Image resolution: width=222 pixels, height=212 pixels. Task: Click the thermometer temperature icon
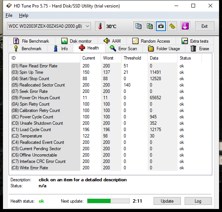[x=100, y=26]
